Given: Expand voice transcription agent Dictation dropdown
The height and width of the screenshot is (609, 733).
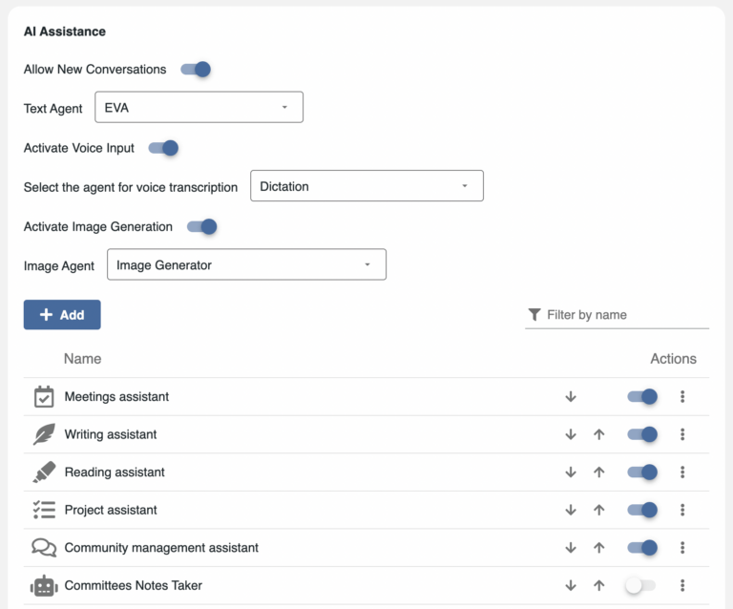Looking at the screenshot, I should click(x=366, y=187).
